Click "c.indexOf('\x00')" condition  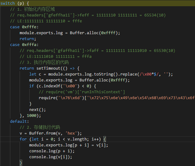pos(59,86)
